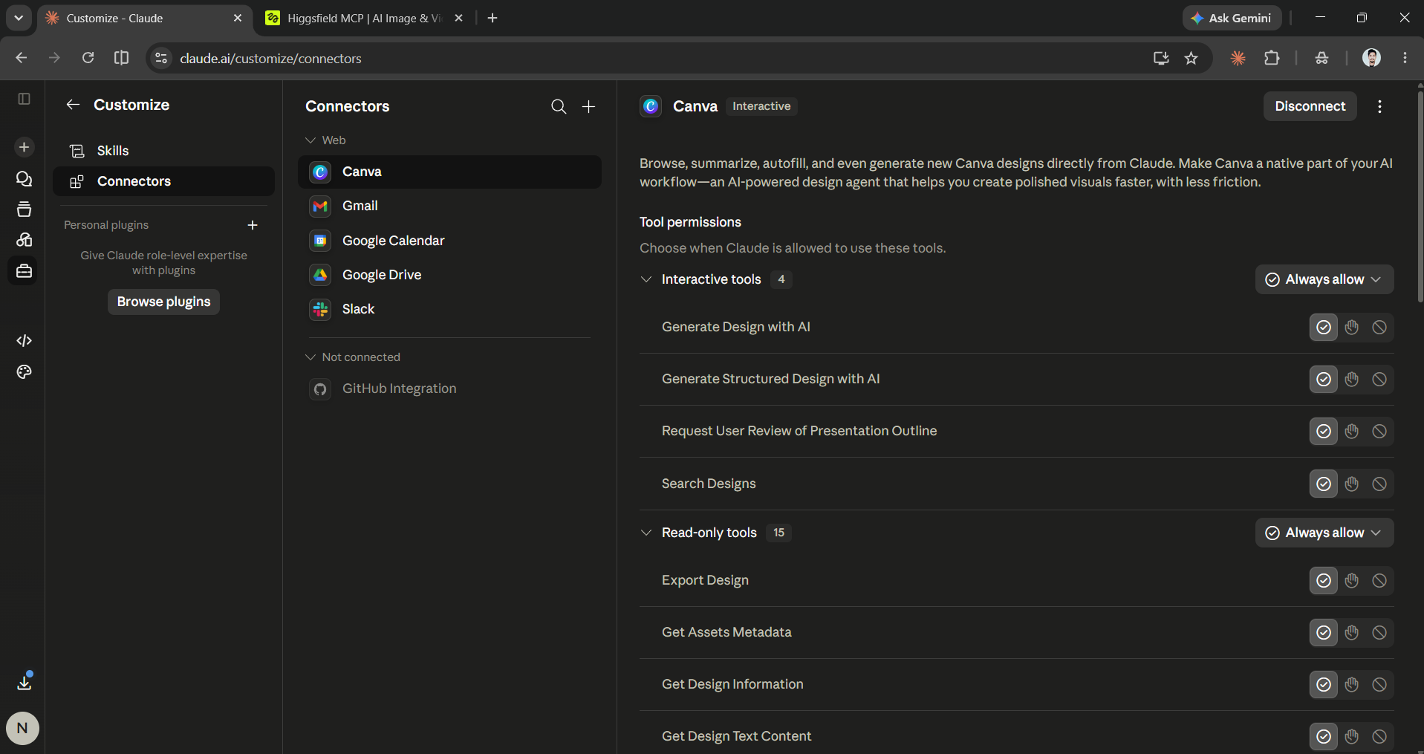The image size is (1424, 754).
Task: Collapse the Read-only tools section
Action: click(646, 533)
